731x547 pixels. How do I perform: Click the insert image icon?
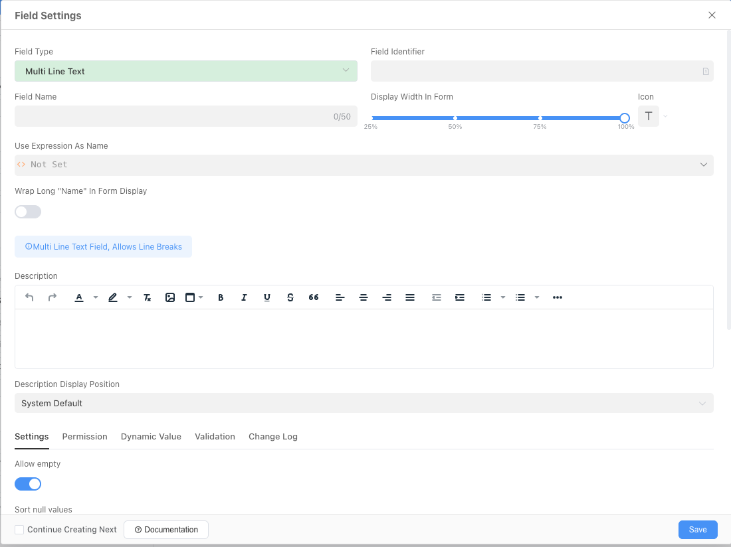point(170,297)
